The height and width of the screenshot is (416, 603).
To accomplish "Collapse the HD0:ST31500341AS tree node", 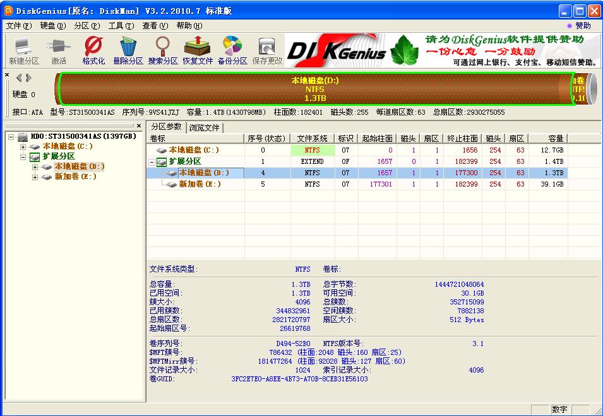I will tap(11, 137).
